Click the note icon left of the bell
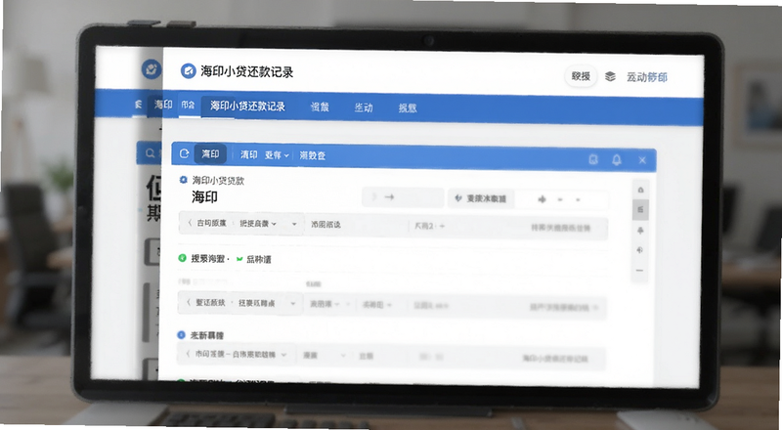 coord(593,159)
